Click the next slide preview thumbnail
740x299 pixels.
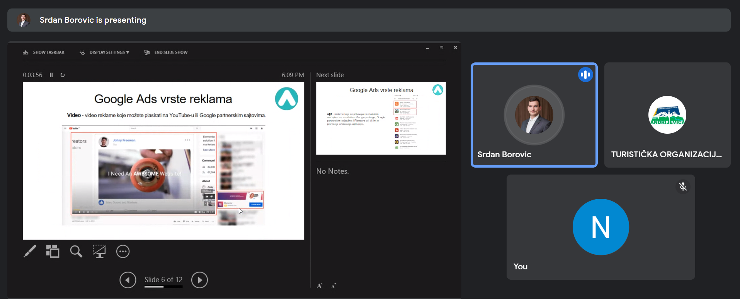point(381,118)
